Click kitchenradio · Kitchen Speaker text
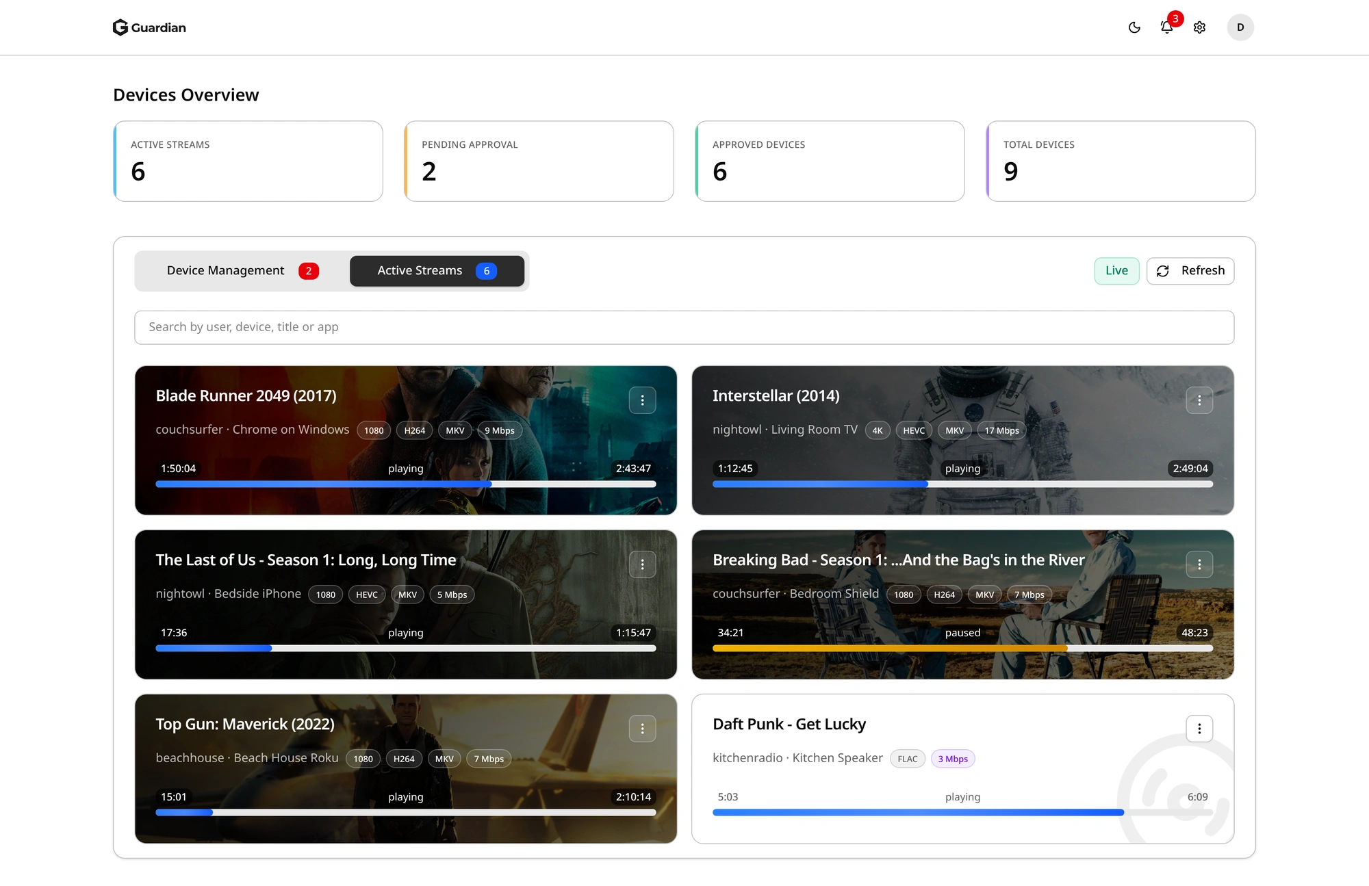The width and height of the screenshot is (1369, 886). tap(797, 758)
